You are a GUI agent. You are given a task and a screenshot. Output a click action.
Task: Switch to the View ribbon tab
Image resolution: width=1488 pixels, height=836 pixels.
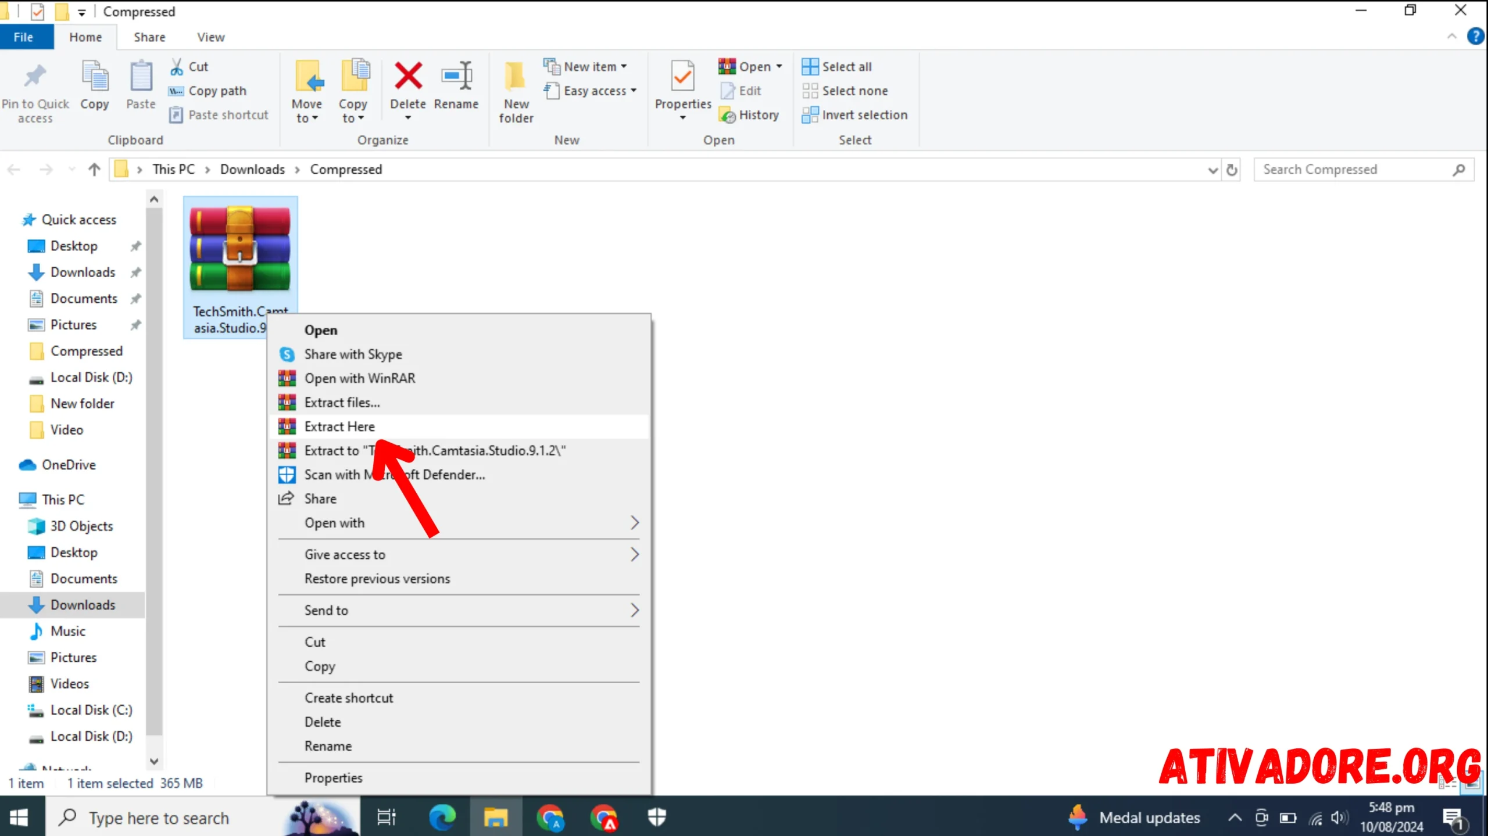click(210, 37)
